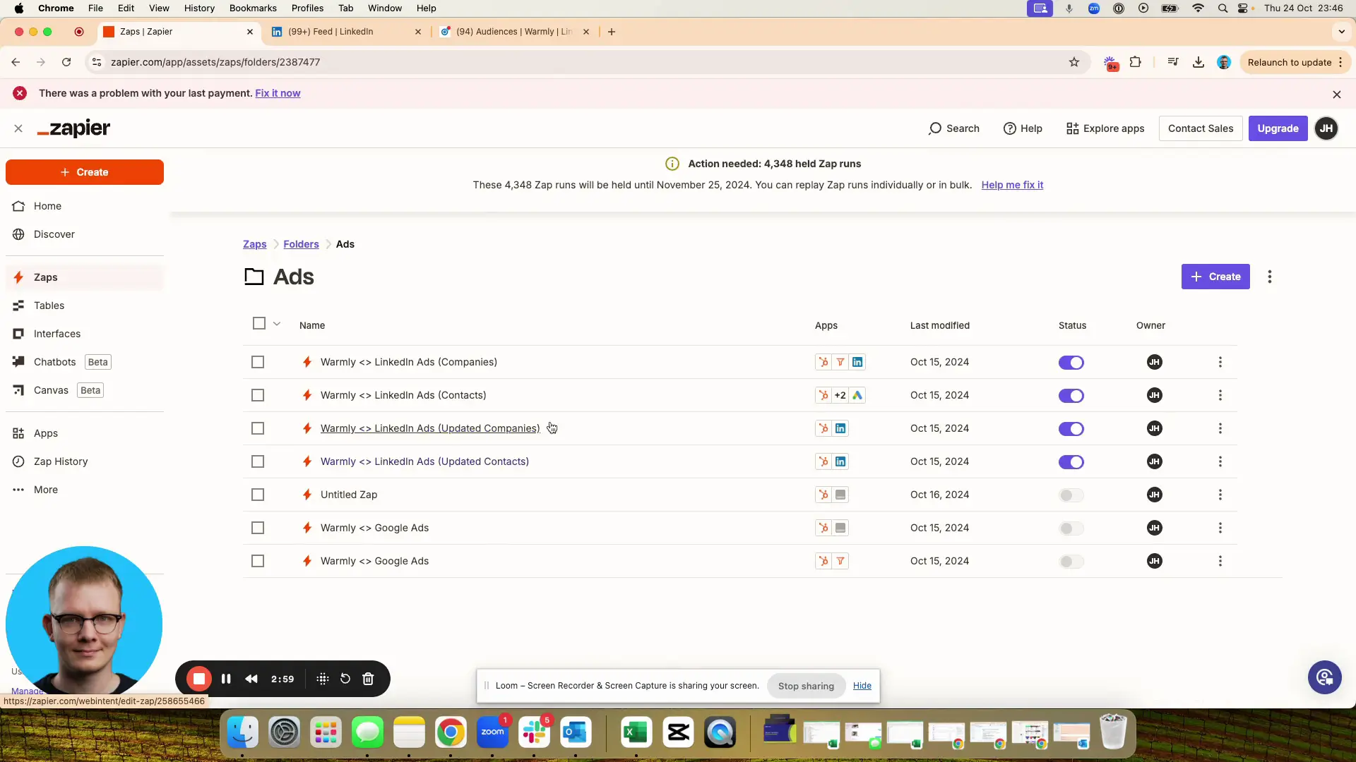
Task: Switch to the LinkedIn Feed tab
Action: 346,32
